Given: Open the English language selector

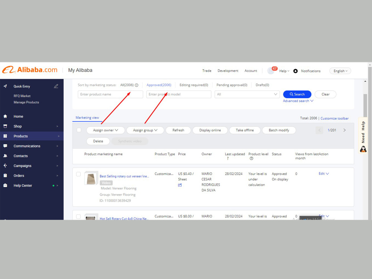Looking at the screenshot, I should (340, 71).
